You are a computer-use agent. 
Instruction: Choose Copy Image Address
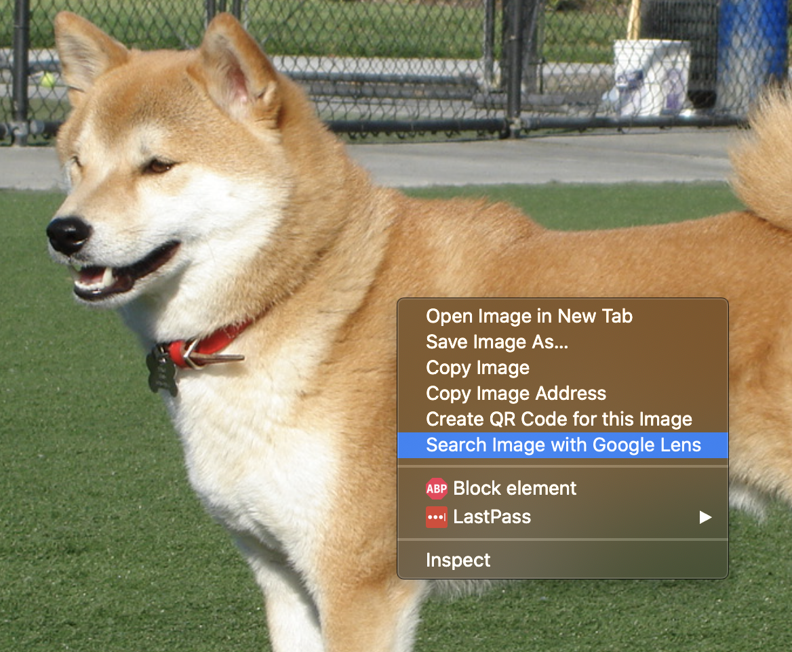[x=515, y=393]
